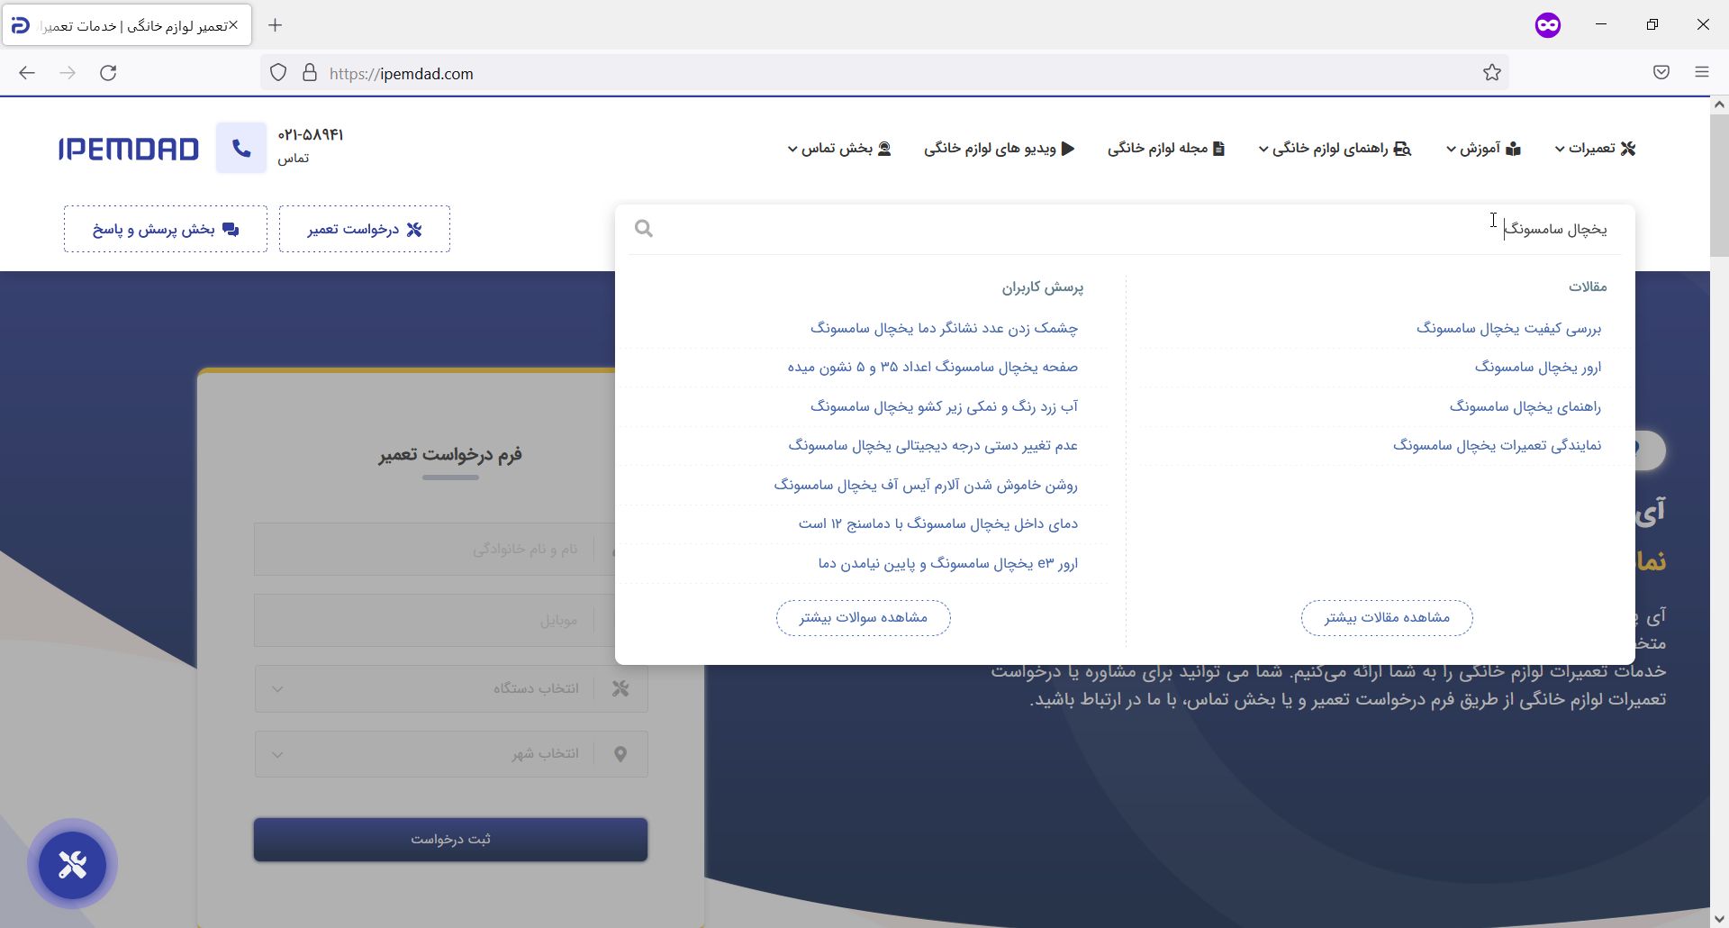The height and width of the screenshot is (928, 1729).
Task: Expand the تعمیرات menu
Action: (x=1595, y=149)
